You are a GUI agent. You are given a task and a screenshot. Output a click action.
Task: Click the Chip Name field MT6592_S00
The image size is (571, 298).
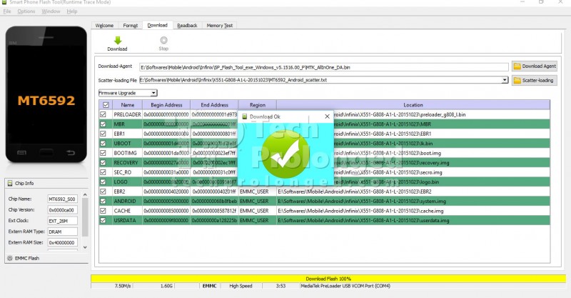[x=62, y=199]
